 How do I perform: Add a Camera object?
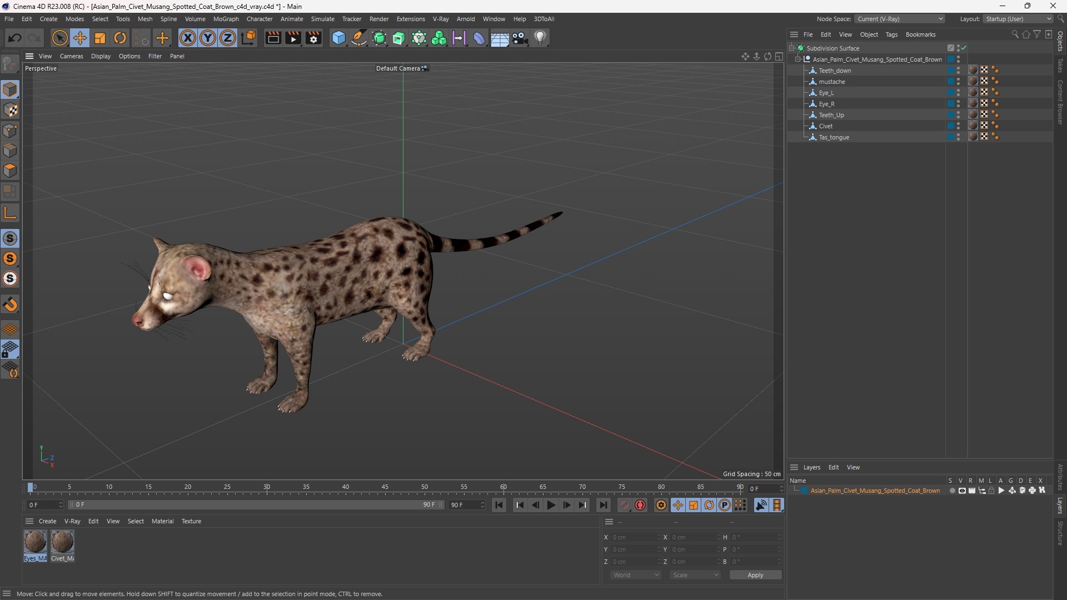point(520,38)
